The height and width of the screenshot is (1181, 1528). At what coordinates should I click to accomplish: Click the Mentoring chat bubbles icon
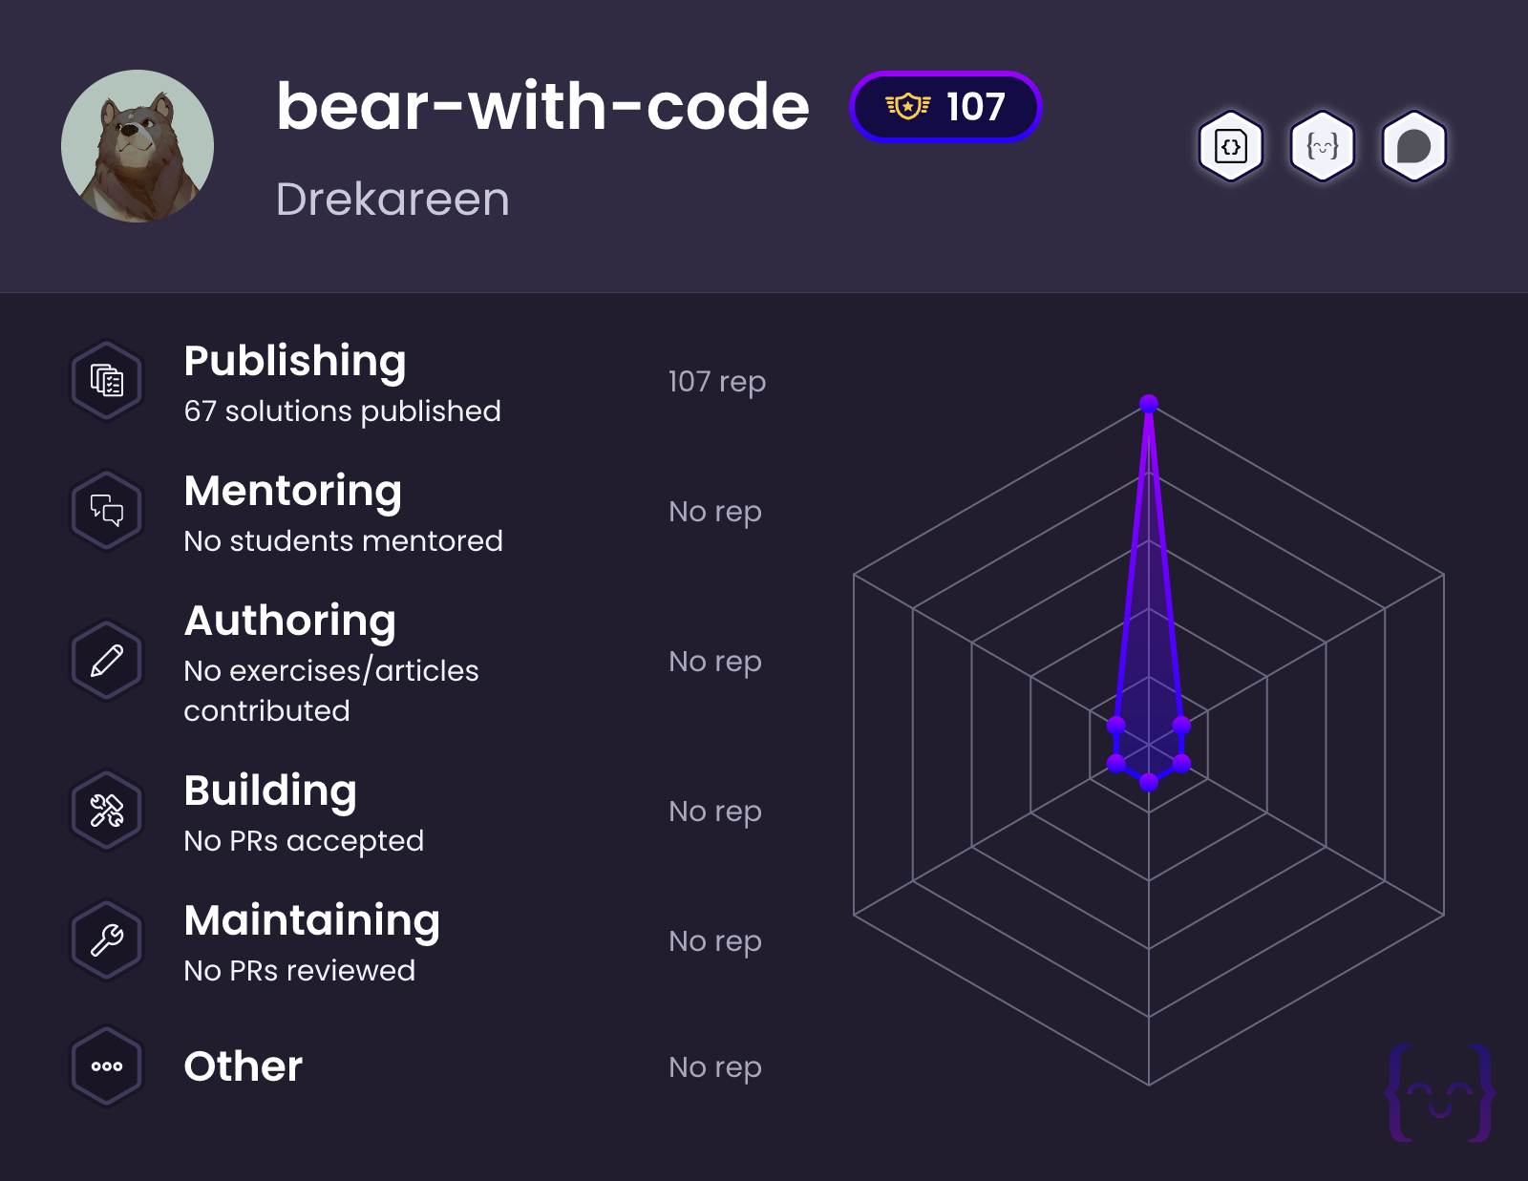point(107,510)
